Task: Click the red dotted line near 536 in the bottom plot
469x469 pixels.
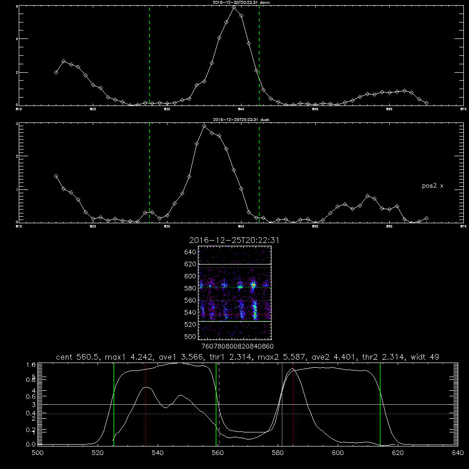Action: 145,404
